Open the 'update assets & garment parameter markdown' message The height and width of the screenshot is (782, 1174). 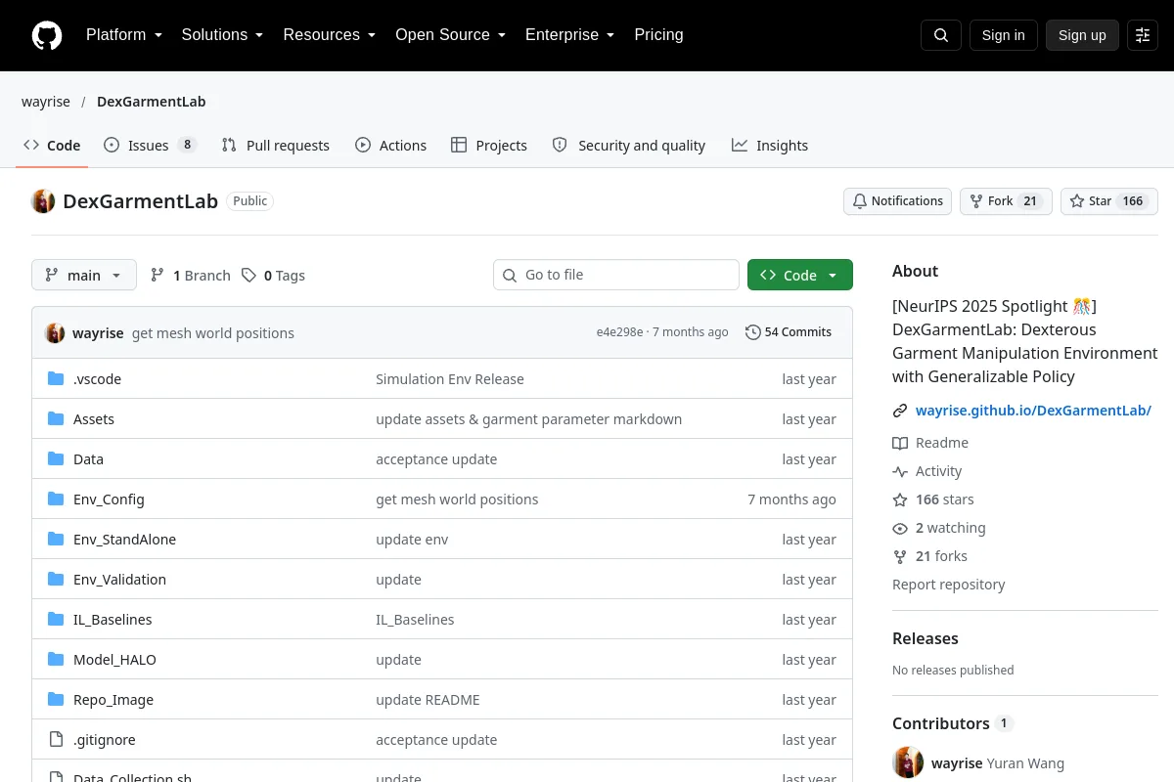pyautogui.click(x=528, y=419)
